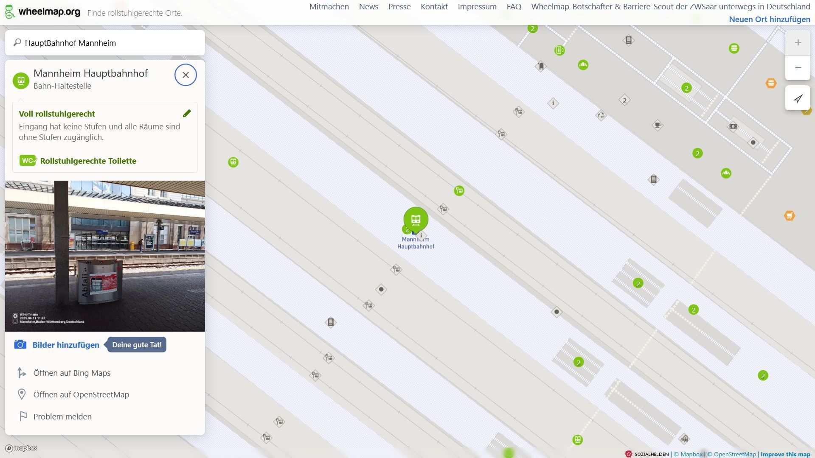Go to the News page
815x458 pixels.
(368, 7)
